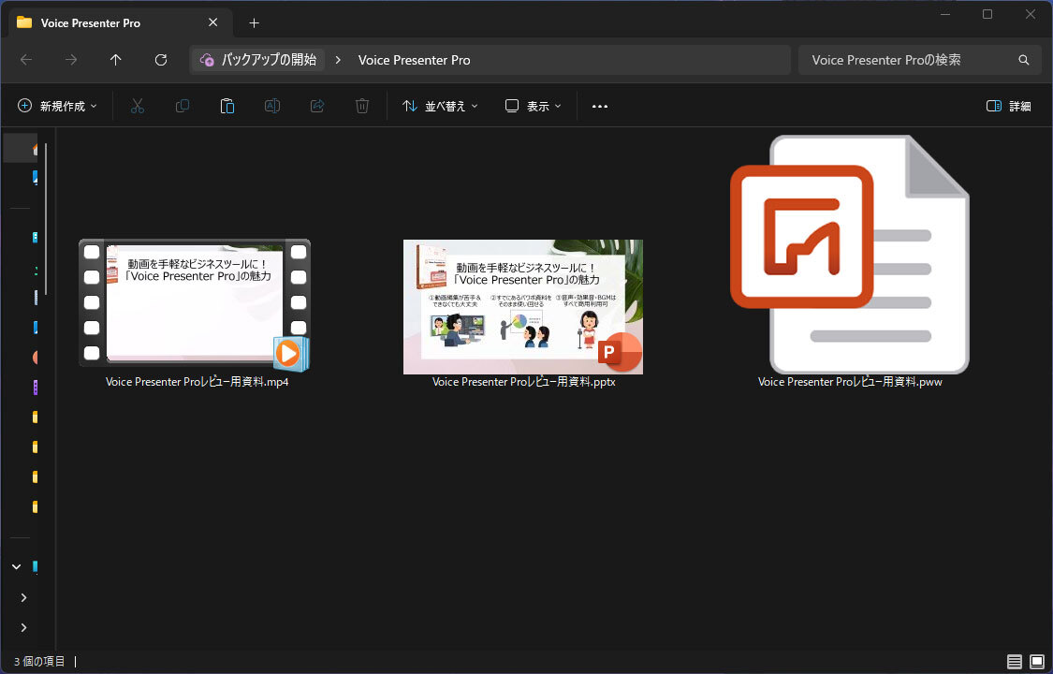The height and width of the screenshot is (674, 1053).
Task: Add a new tab with plus button
Action: click(254, 22)
